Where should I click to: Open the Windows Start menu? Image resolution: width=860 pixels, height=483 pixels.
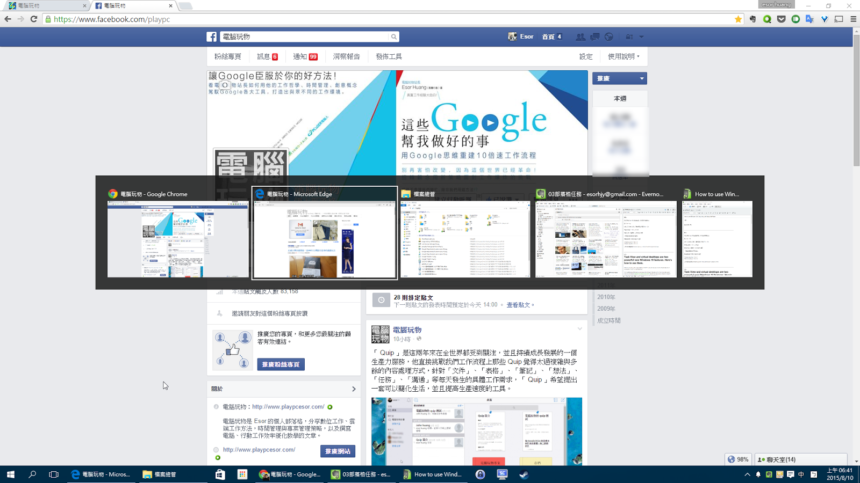pos(11,474)
